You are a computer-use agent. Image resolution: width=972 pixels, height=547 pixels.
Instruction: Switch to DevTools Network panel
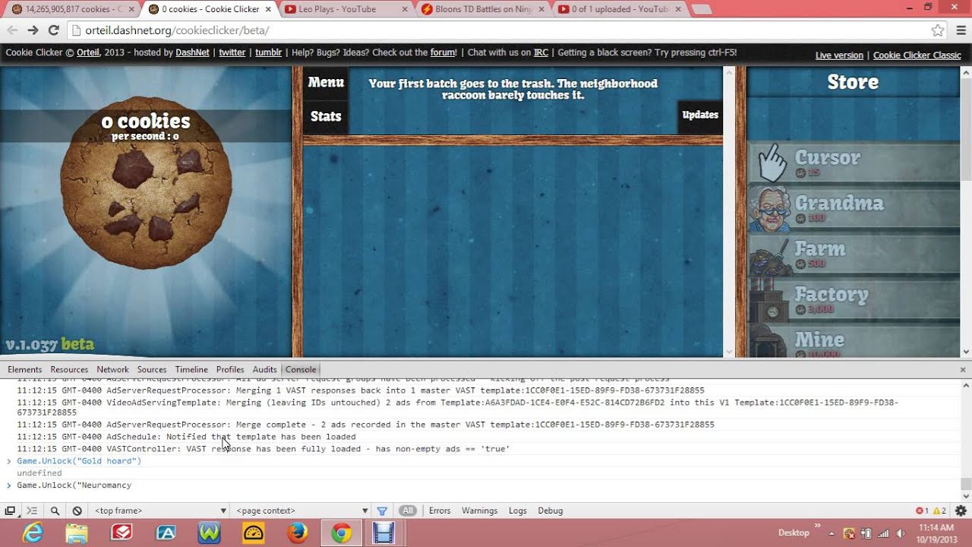point(112,370)
